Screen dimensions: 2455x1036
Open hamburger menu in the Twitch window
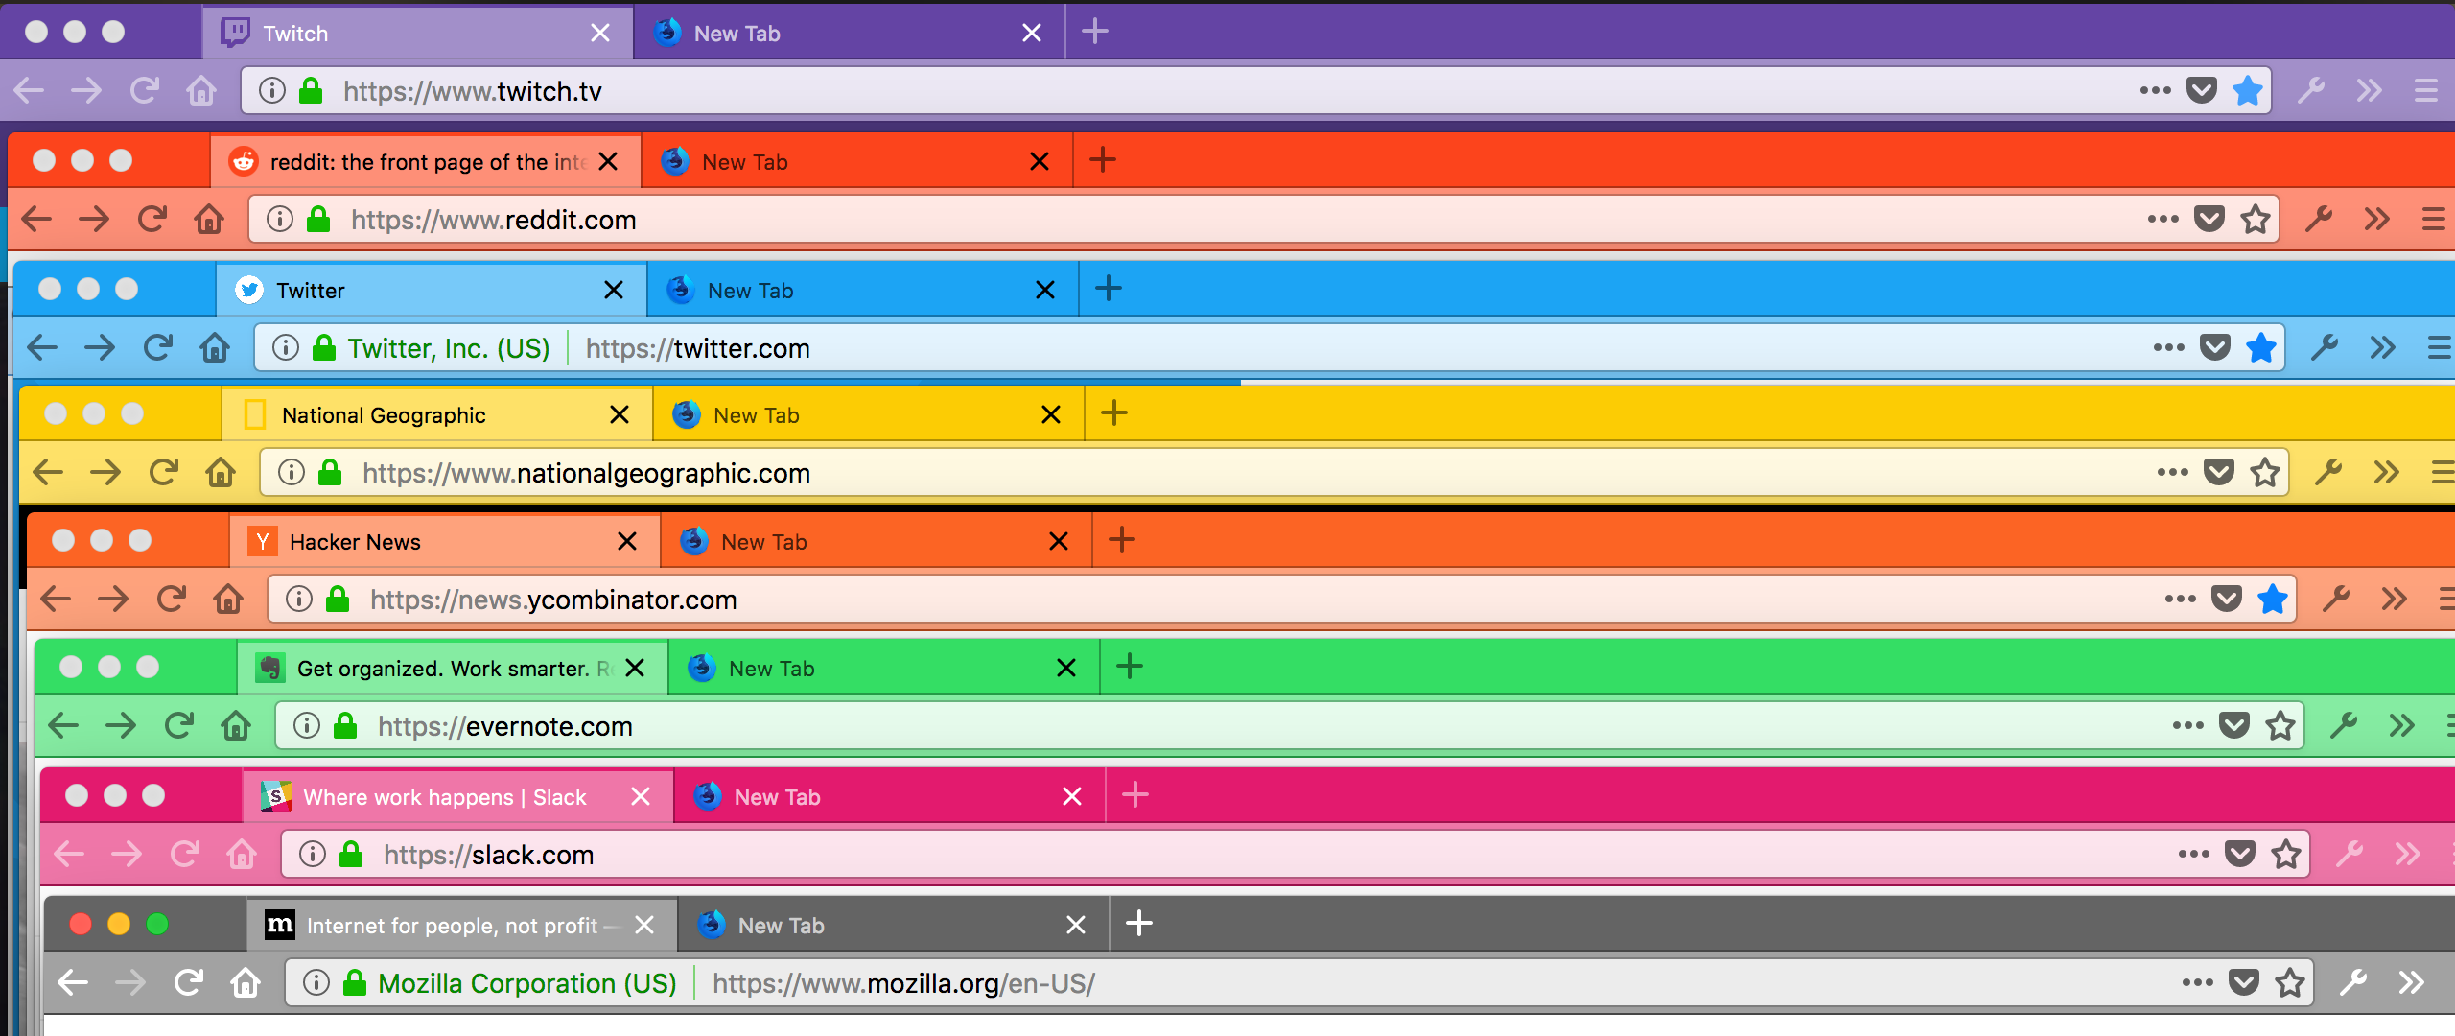[2426, 91]
